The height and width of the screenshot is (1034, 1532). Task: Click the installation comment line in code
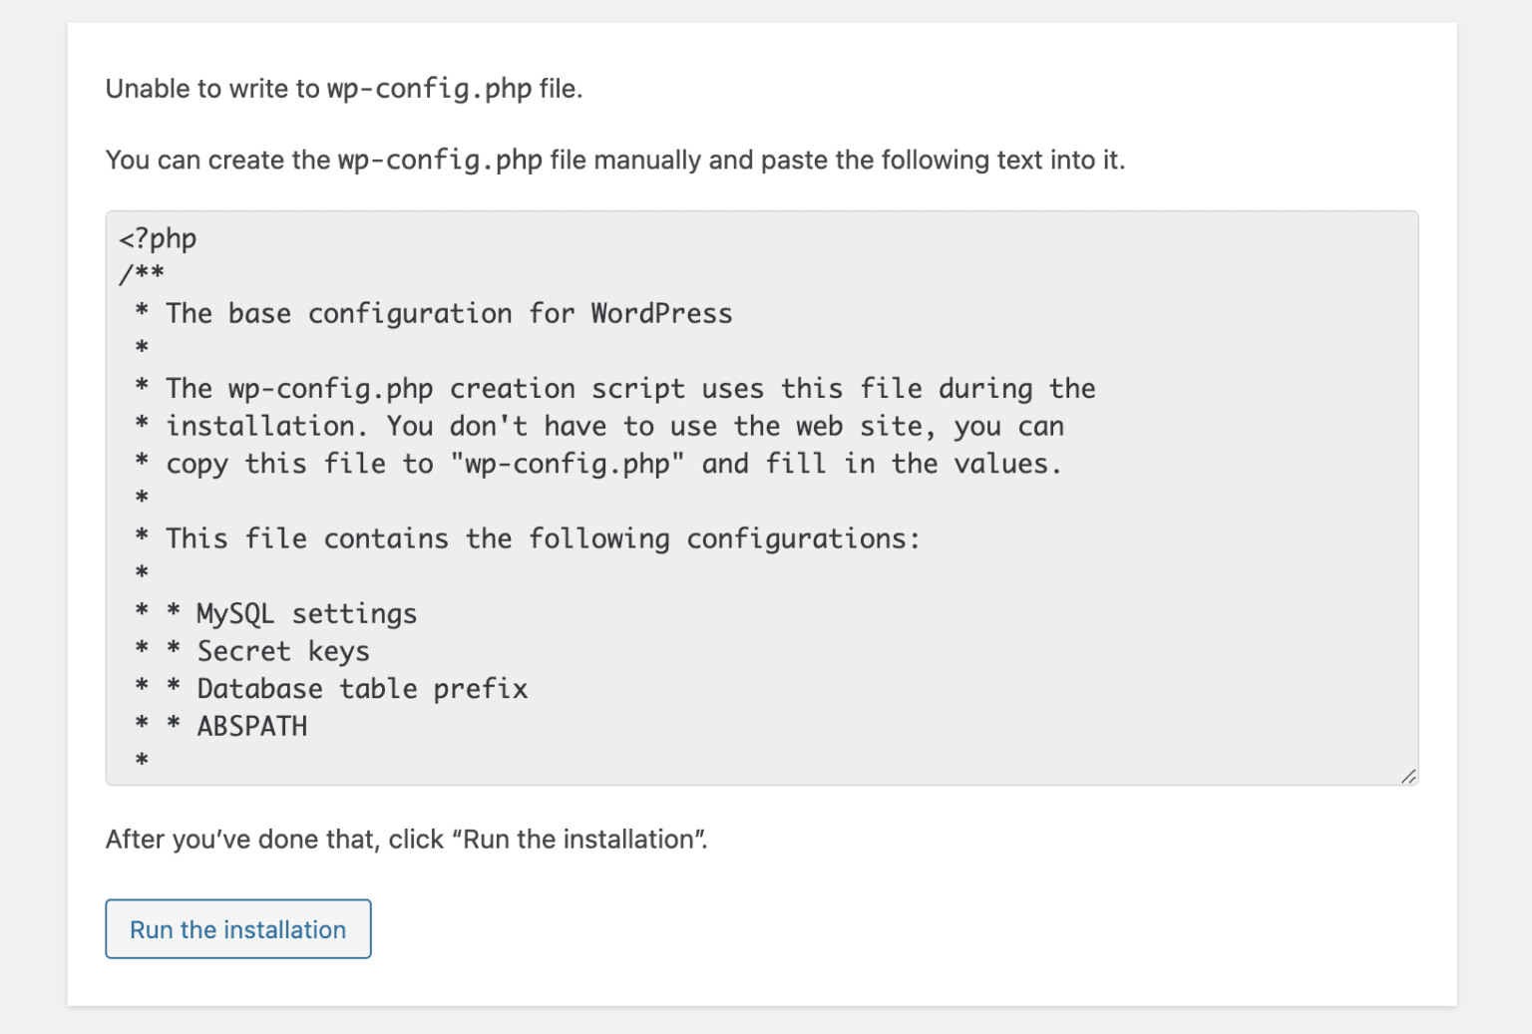click(598, 425)
